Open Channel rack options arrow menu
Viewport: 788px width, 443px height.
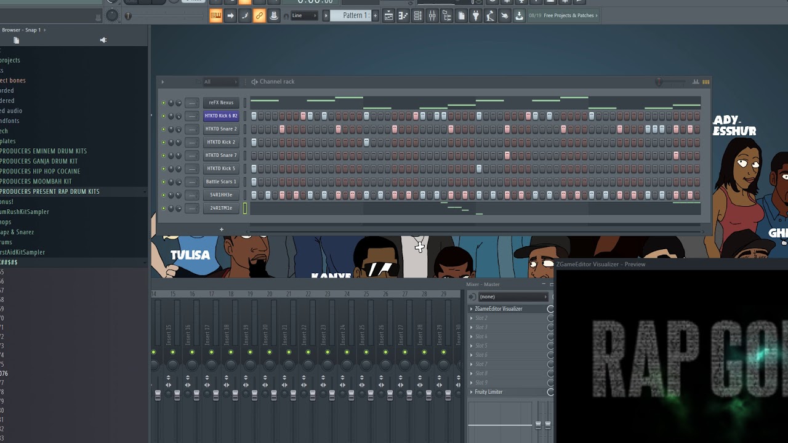[163, 82]
